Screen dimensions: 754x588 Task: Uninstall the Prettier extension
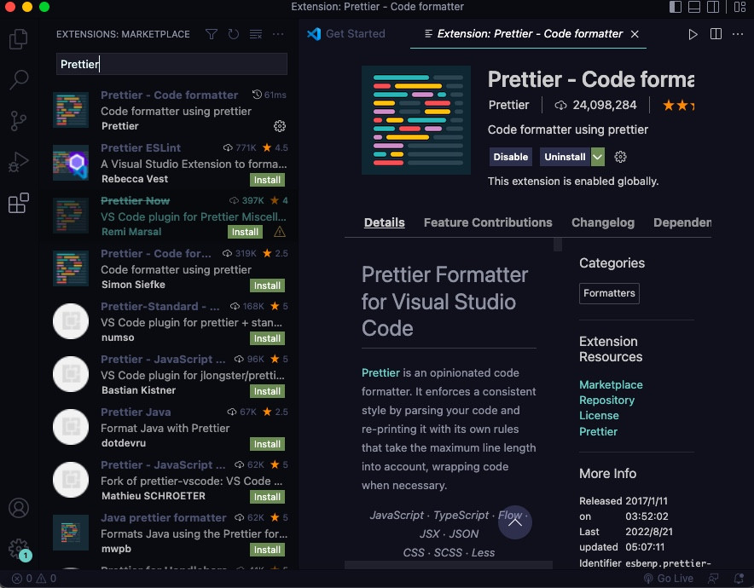pos(565,157)
